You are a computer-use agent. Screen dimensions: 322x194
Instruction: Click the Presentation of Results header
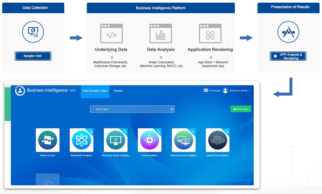[288, 8]
